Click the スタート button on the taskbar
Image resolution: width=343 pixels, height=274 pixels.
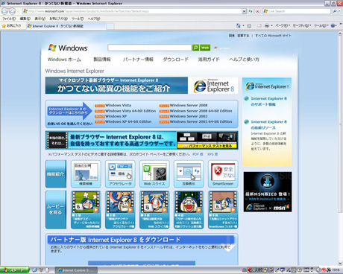click(15, 270)
